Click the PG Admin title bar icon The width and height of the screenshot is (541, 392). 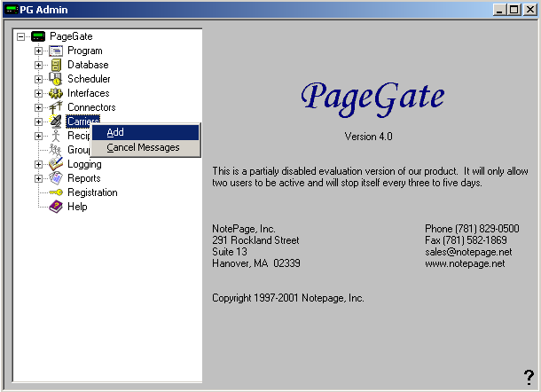(11, 10)
